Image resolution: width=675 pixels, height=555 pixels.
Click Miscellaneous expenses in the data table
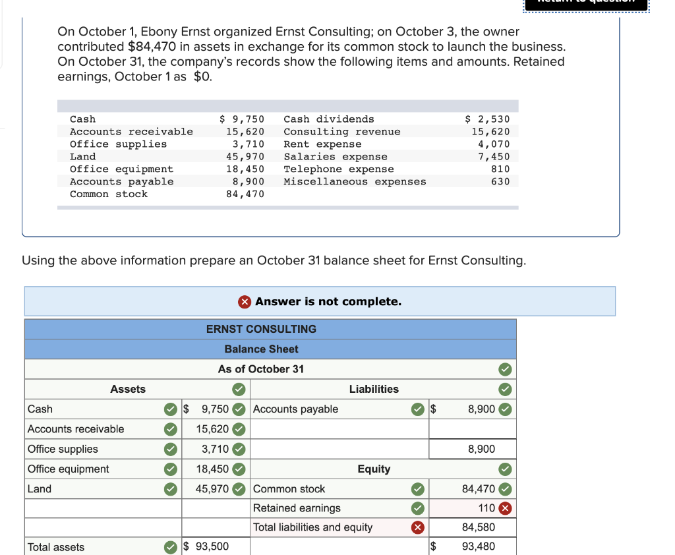(x=355, y=182)
